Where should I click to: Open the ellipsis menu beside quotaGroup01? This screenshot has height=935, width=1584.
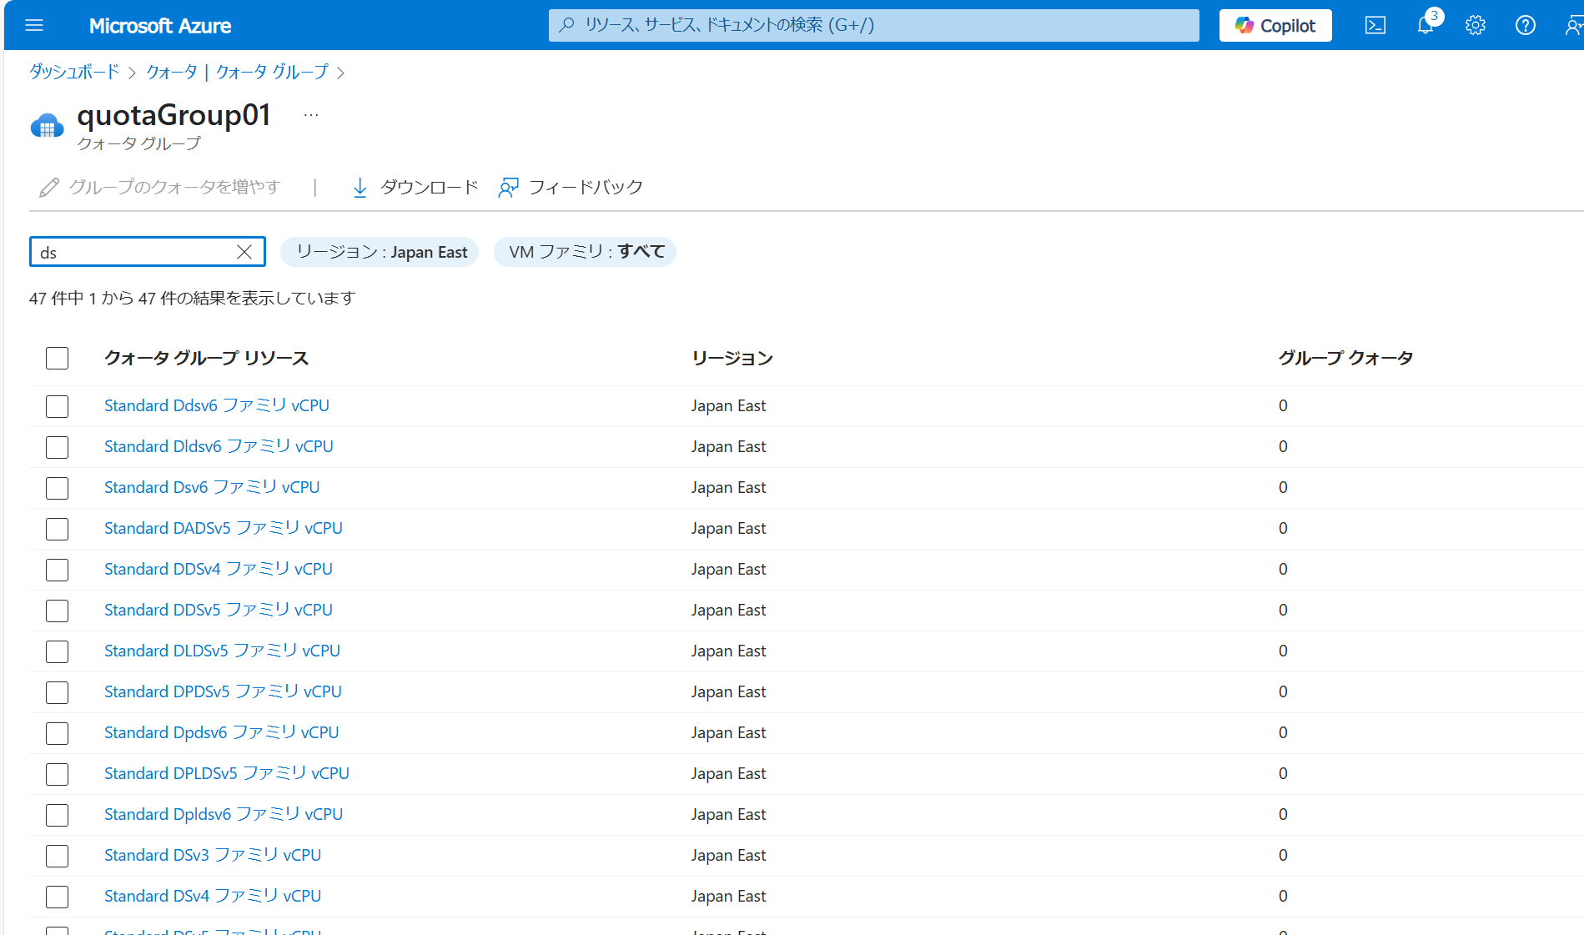311,115
